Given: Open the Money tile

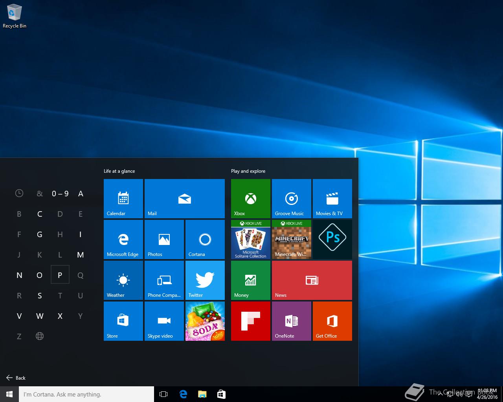Looking at the screenshot, I should [251, 280].
